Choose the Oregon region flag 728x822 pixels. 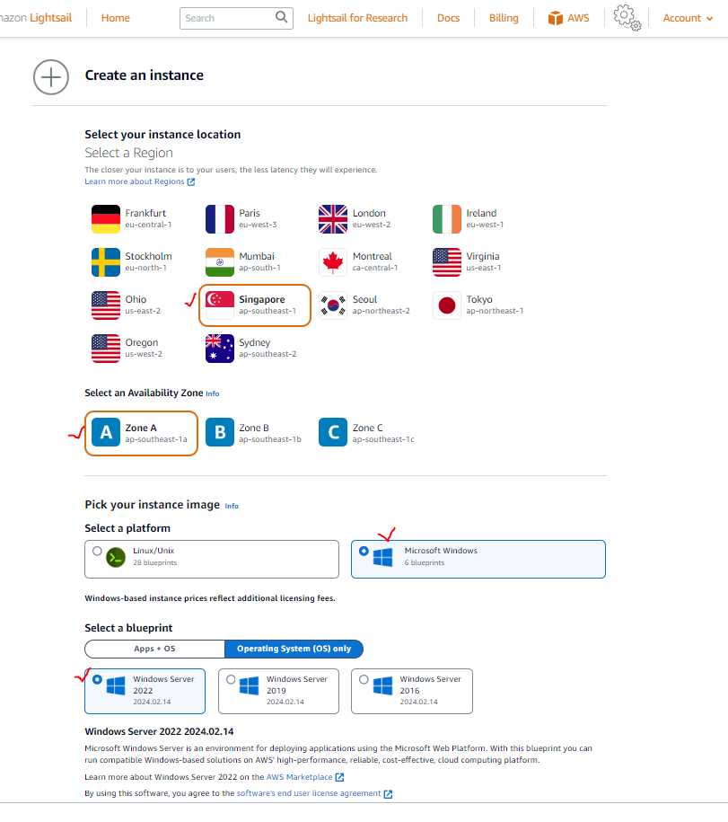pos(105,348)
